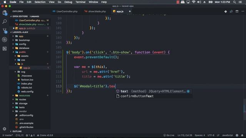Open index.php in explorer
This screenshot has width=246, height=138.
point(27,84)
